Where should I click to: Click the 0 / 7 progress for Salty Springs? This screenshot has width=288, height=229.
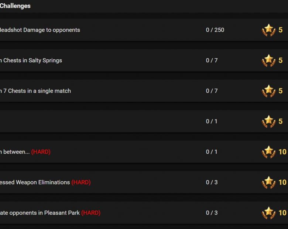click(x=212, y=60)
